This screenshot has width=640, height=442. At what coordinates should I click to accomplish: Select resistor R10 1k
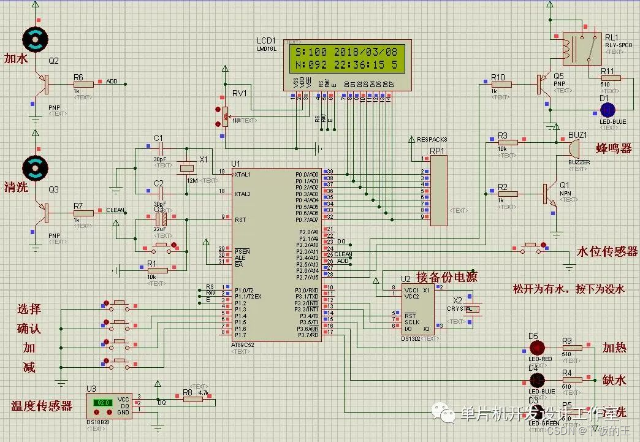click(x=501, y=85)
